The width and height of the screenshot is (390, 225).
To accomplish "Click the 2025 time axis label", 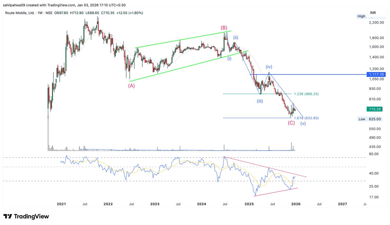I will [x=249, y=204].
